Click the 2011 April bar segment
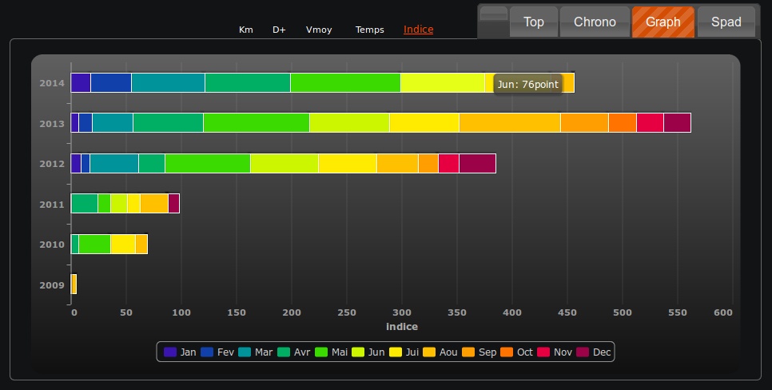 pos(85,203)
